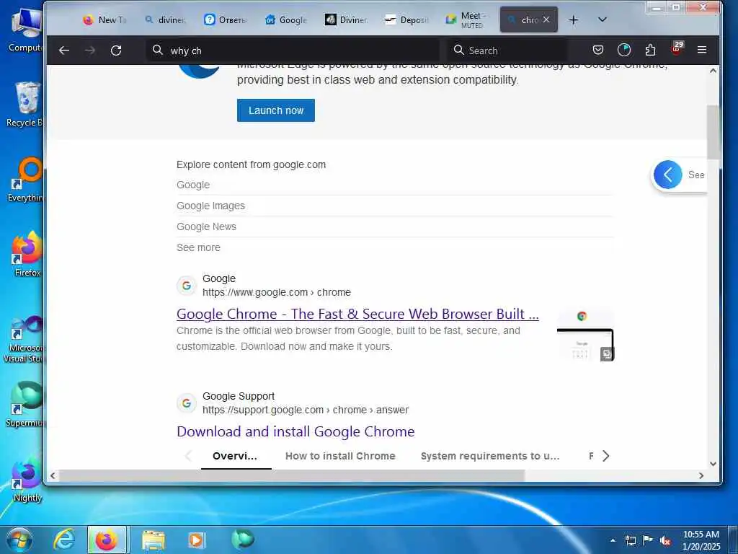Show hidden tray icons arrow

coord(613,540)
